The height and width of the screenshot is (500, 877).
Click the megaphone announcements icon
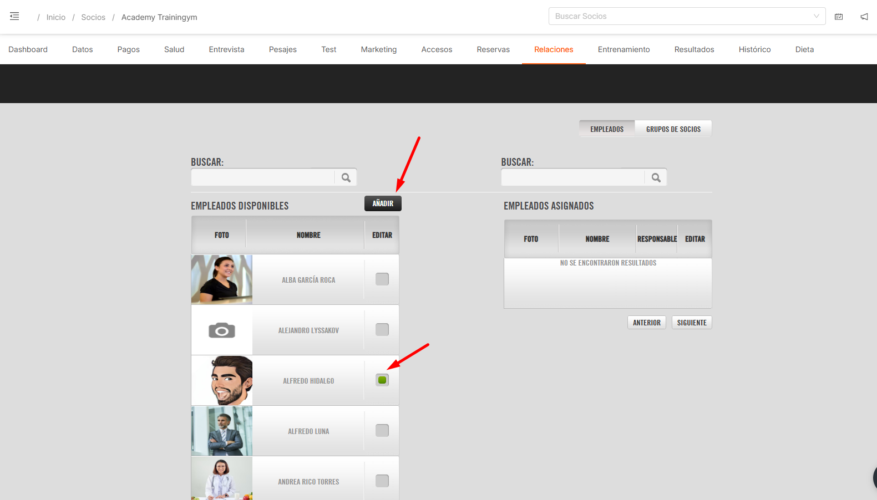pos(864,17)
